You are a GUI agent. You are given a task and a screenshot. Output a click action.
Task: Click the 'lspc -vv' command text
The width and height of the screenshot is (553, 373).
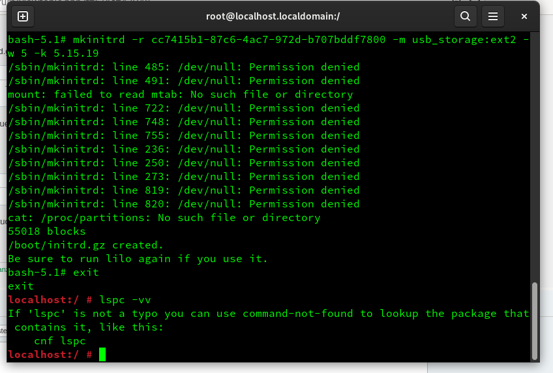click(125, 300)
